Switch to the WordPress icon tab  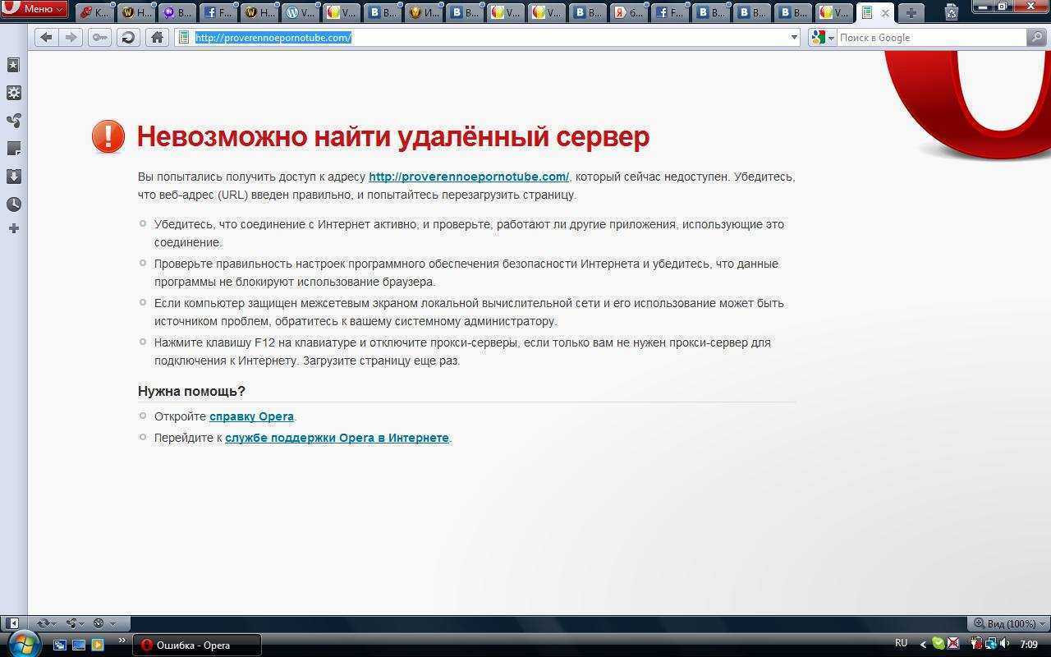pos(301,12)
